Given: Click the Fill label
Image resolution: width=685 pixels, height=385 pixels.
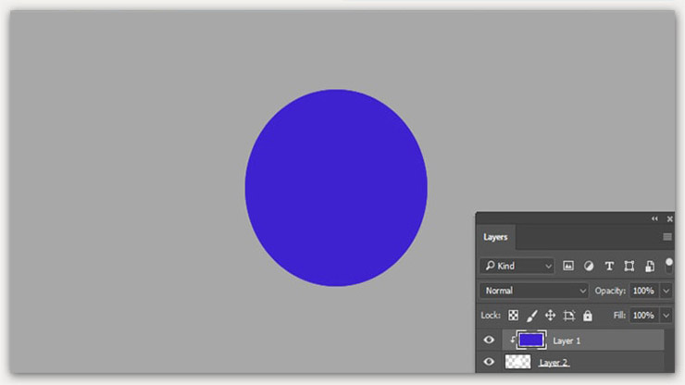Looking at the screenshot, I should (619, 315).
